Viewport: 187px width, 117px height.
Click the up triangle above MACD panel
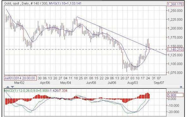8,87
